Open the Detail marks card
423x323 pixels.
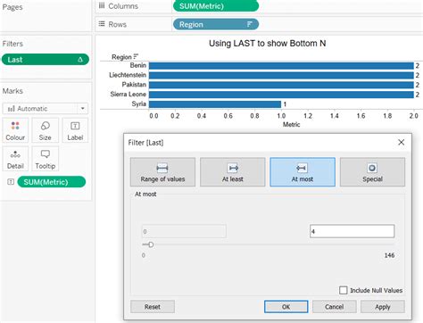15,159
